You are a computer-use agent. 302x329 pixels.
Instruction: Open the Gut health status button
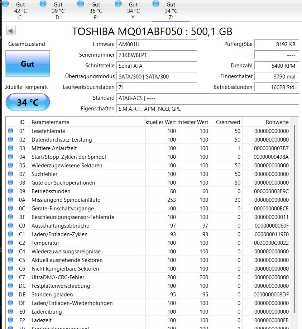click(28, 63)
